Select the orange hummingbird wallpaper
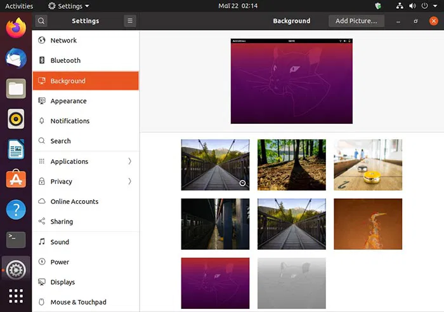Screen dimensions: 444x312 [x=368, y=224]
